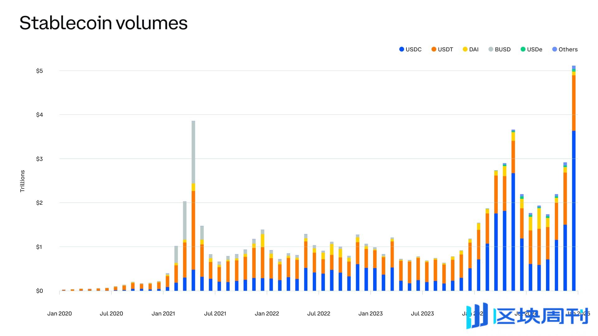Click the $3 y-axis label
This screenshot has height=336, width=598.
40,159
